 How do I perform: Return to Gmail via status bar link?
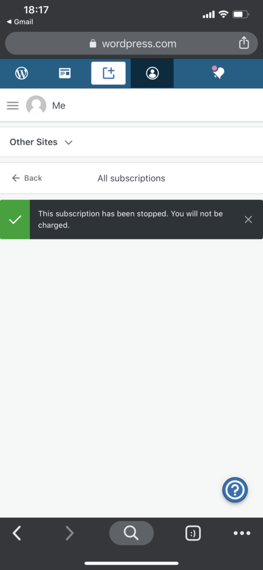point(20,22)
